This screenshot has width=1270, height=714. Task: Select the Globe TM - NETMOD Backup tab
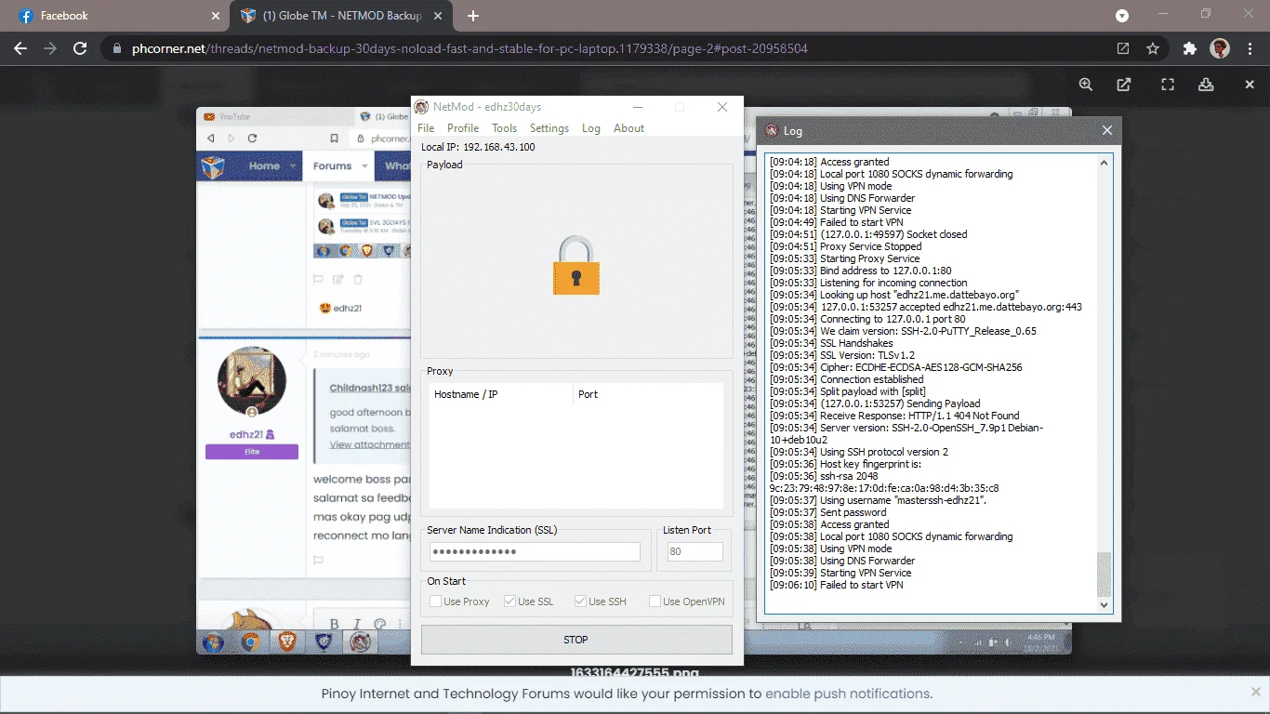click(x=341, y=16)
